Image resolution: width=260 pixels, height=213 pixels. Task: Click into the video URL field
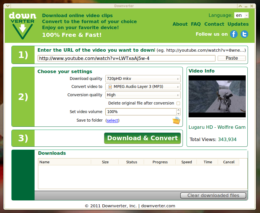tap(127, 58)
